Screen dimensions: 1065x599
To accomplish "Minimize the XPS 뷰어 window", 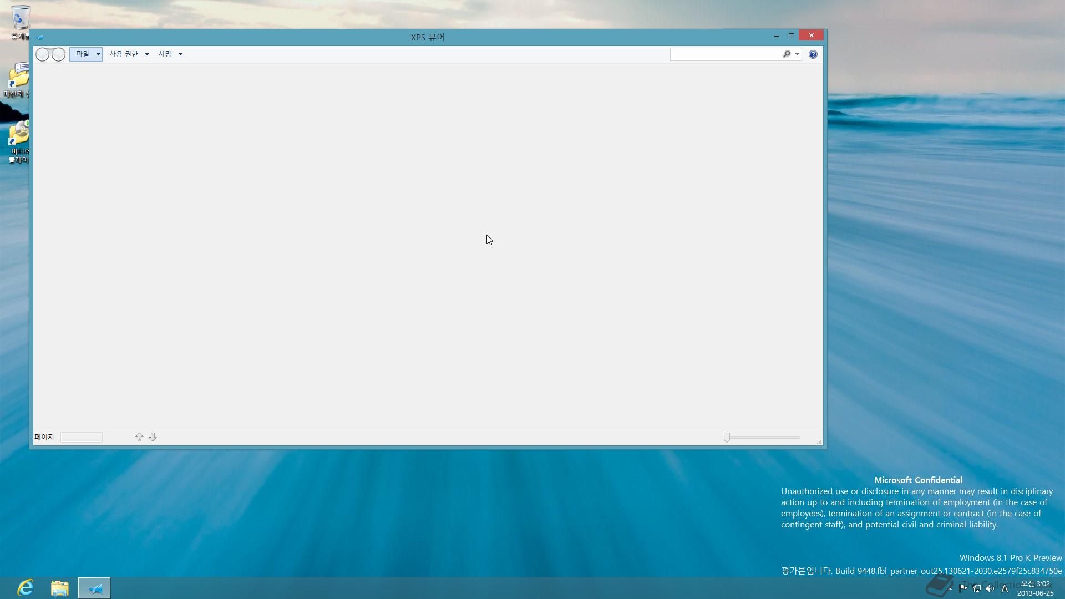I will (777, 36).
